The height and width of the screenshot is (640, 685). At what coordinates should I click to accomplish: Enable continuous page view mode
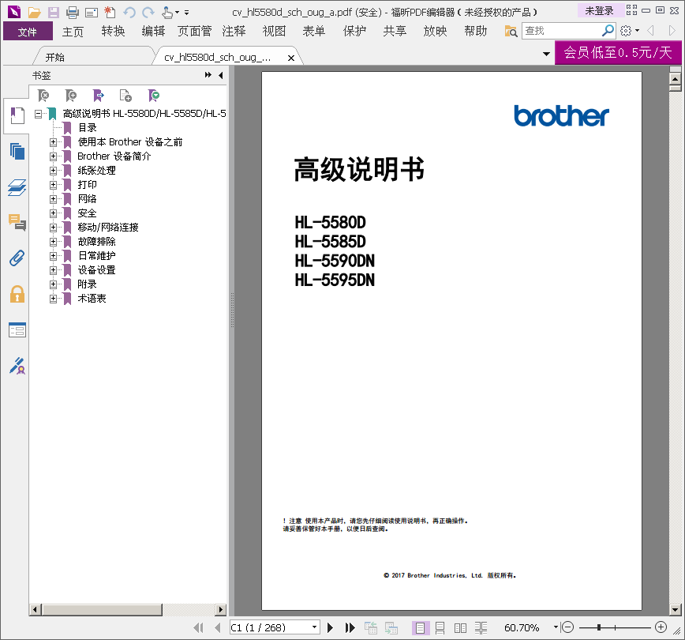pos(440,628)
